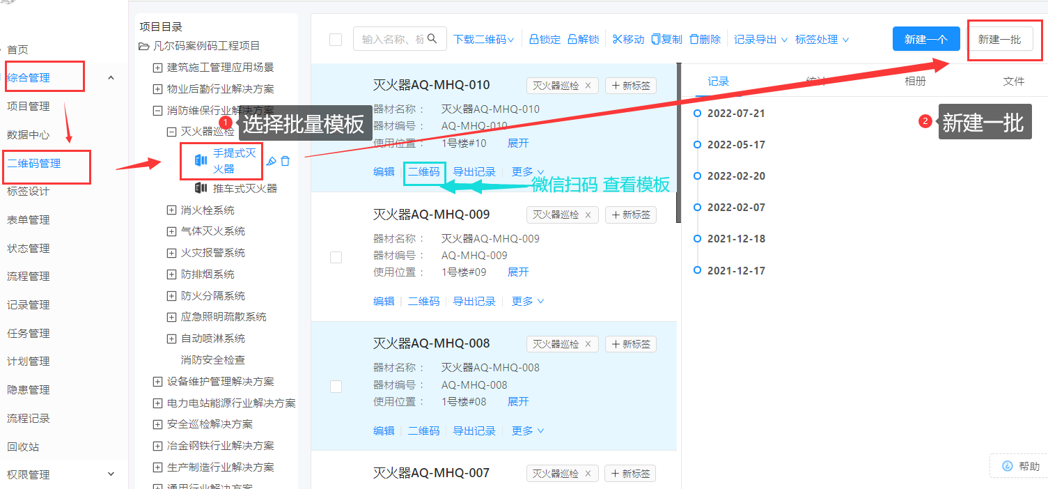
Task: Open the 下载二维码 dropdown
Action: [483, 40]
